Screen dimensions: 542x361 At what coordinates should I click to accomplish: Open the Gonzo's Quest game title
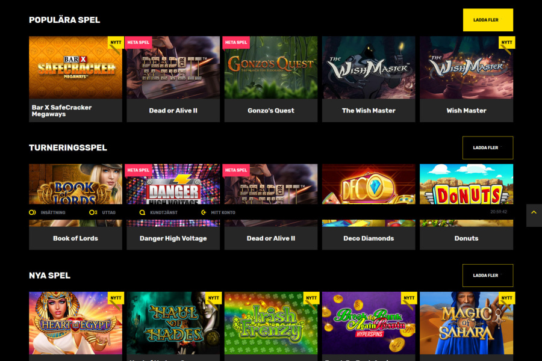pyautogui.click(x=271, y=111)
